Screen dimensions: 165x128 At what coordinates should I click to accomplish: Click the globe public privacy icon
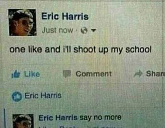pos(84,31)
